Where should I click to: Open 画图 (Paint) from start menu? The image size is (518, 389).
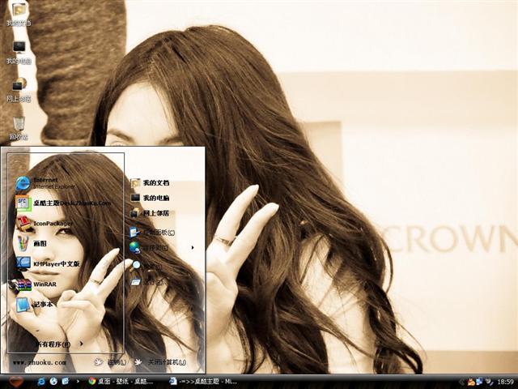[x=32, y=243]
